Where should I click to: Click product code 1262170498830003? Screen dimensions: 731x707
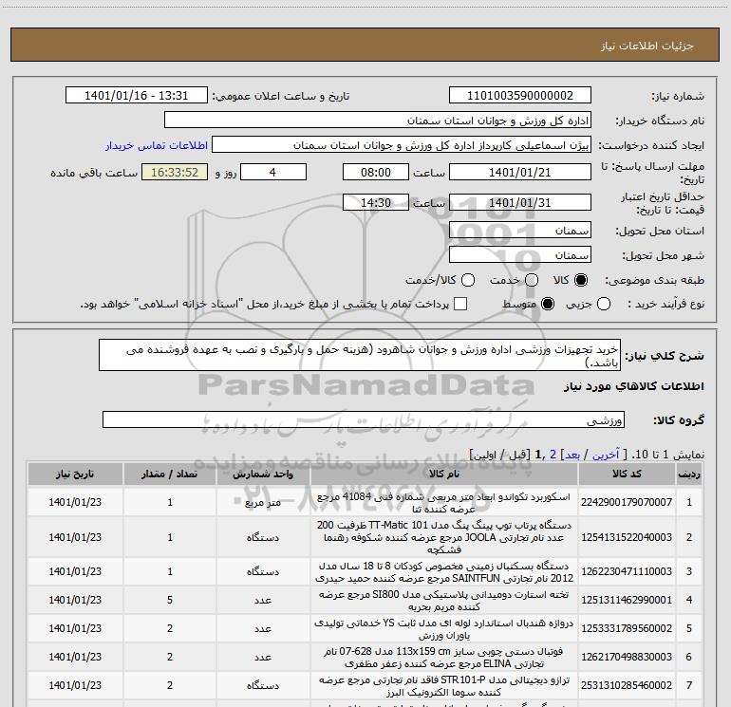coord(627,657)
